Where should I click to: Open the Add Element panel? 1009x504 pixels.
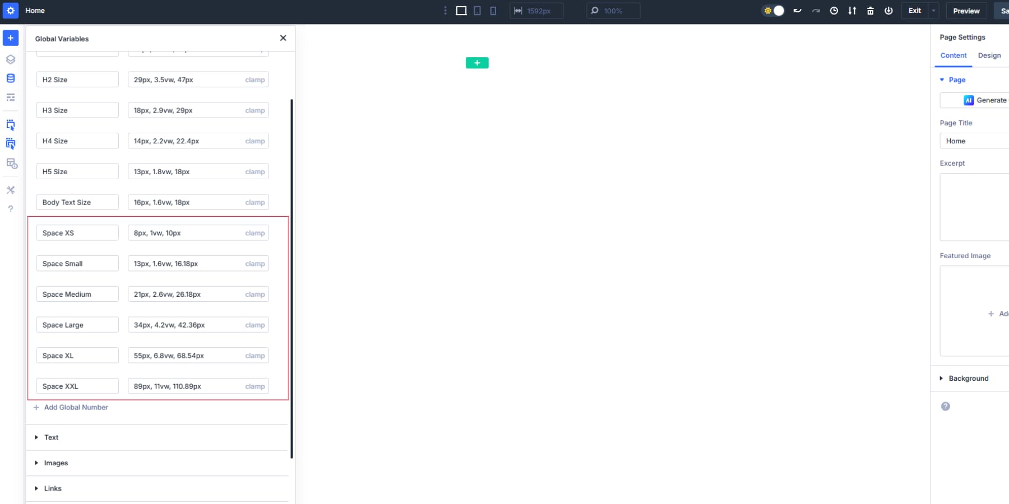pos(10,38)
